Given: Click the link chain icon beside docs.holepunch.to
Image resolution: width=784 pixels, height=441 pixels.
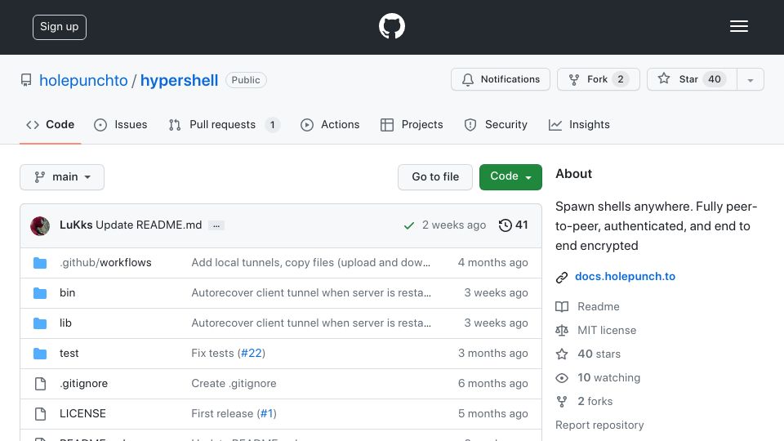Looking at the screenshot, I should pos(562,278).
